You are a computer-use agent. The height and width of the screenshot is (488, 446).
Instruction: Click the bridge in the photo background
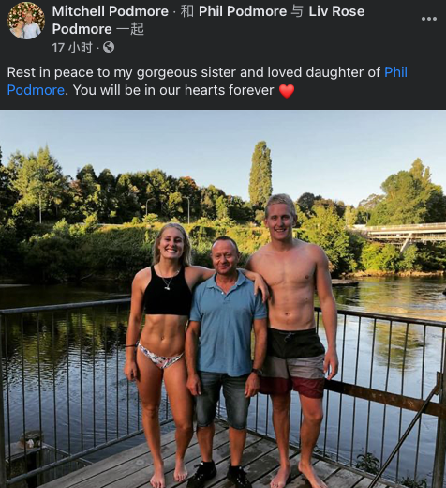coord(403,234)
